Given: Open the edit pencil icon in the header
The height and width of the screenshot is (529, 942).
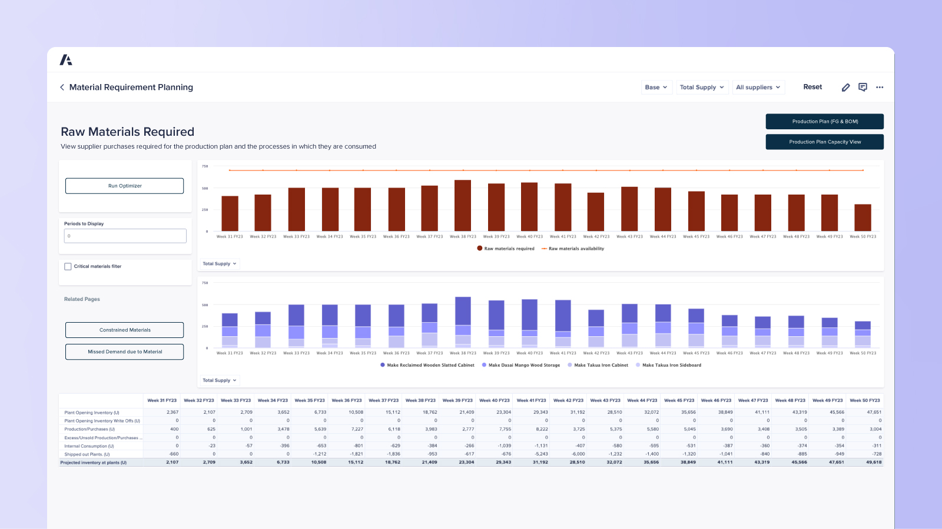Looking at the screenshot, I should [845, 87].
